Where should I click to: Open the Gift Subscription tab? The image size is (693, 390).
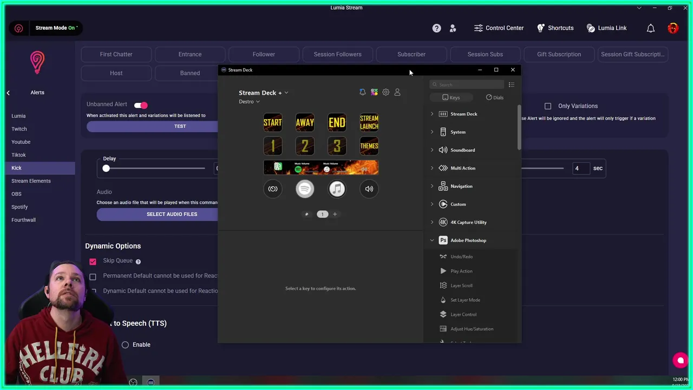559,54
